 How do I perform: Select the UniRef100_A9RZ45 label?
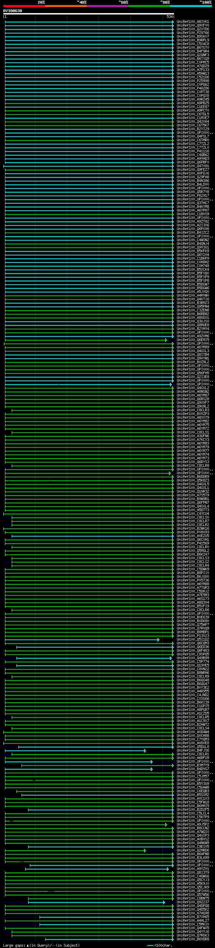[x=192, y=99]
